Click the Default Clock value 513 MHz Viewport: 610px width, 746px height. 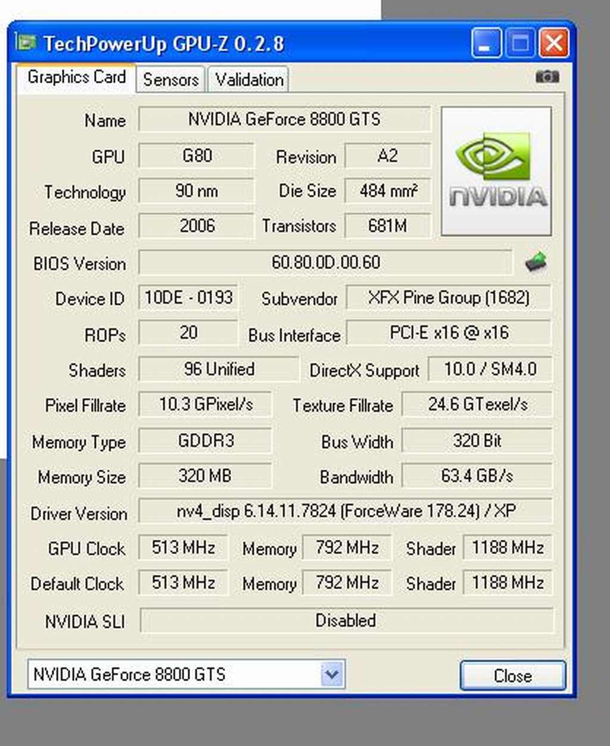tap(183, 582)
